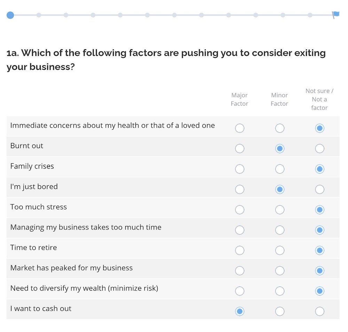Click the flag icon ending the progress bar
The image size is (348, 332).
point(336,15)
